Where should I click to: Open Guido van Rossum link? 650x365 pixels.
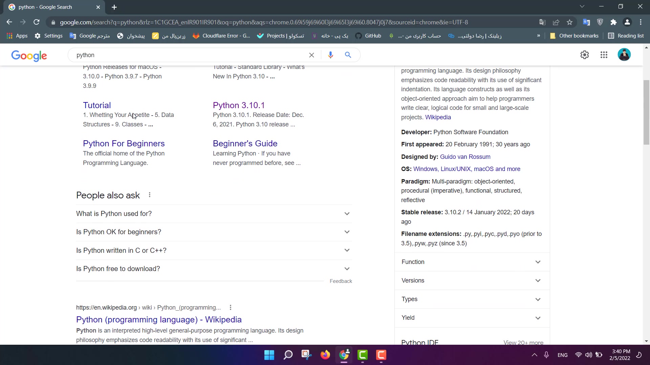click(465, 157)
